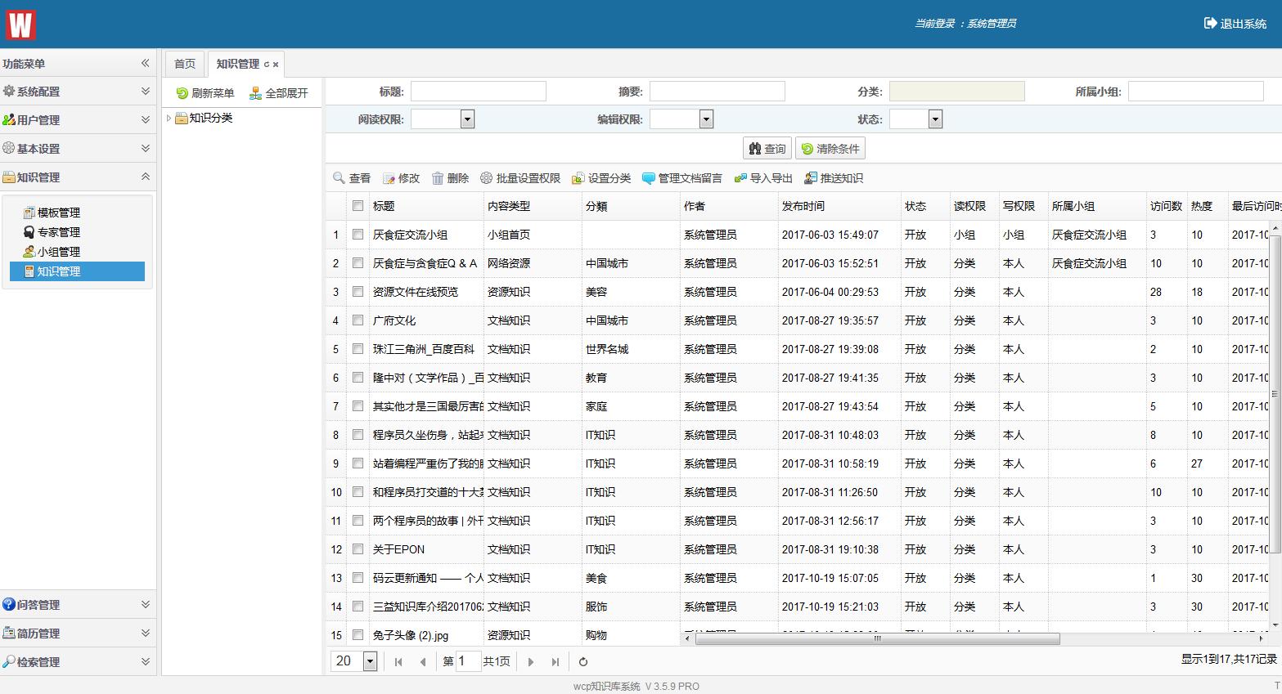Image resolution: width=1282 pixels, height=694 pixels.
Task: Switch to the 首页 tab
Action: [x=185, y=64]
